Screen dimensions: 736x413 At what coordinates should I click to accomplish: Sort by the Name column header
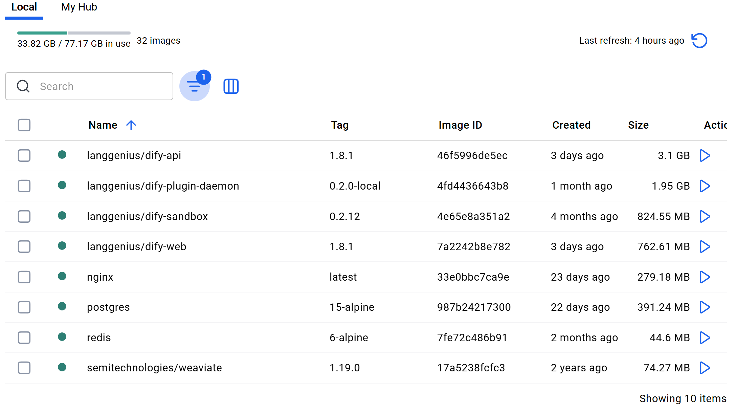(x=103, y=125)
